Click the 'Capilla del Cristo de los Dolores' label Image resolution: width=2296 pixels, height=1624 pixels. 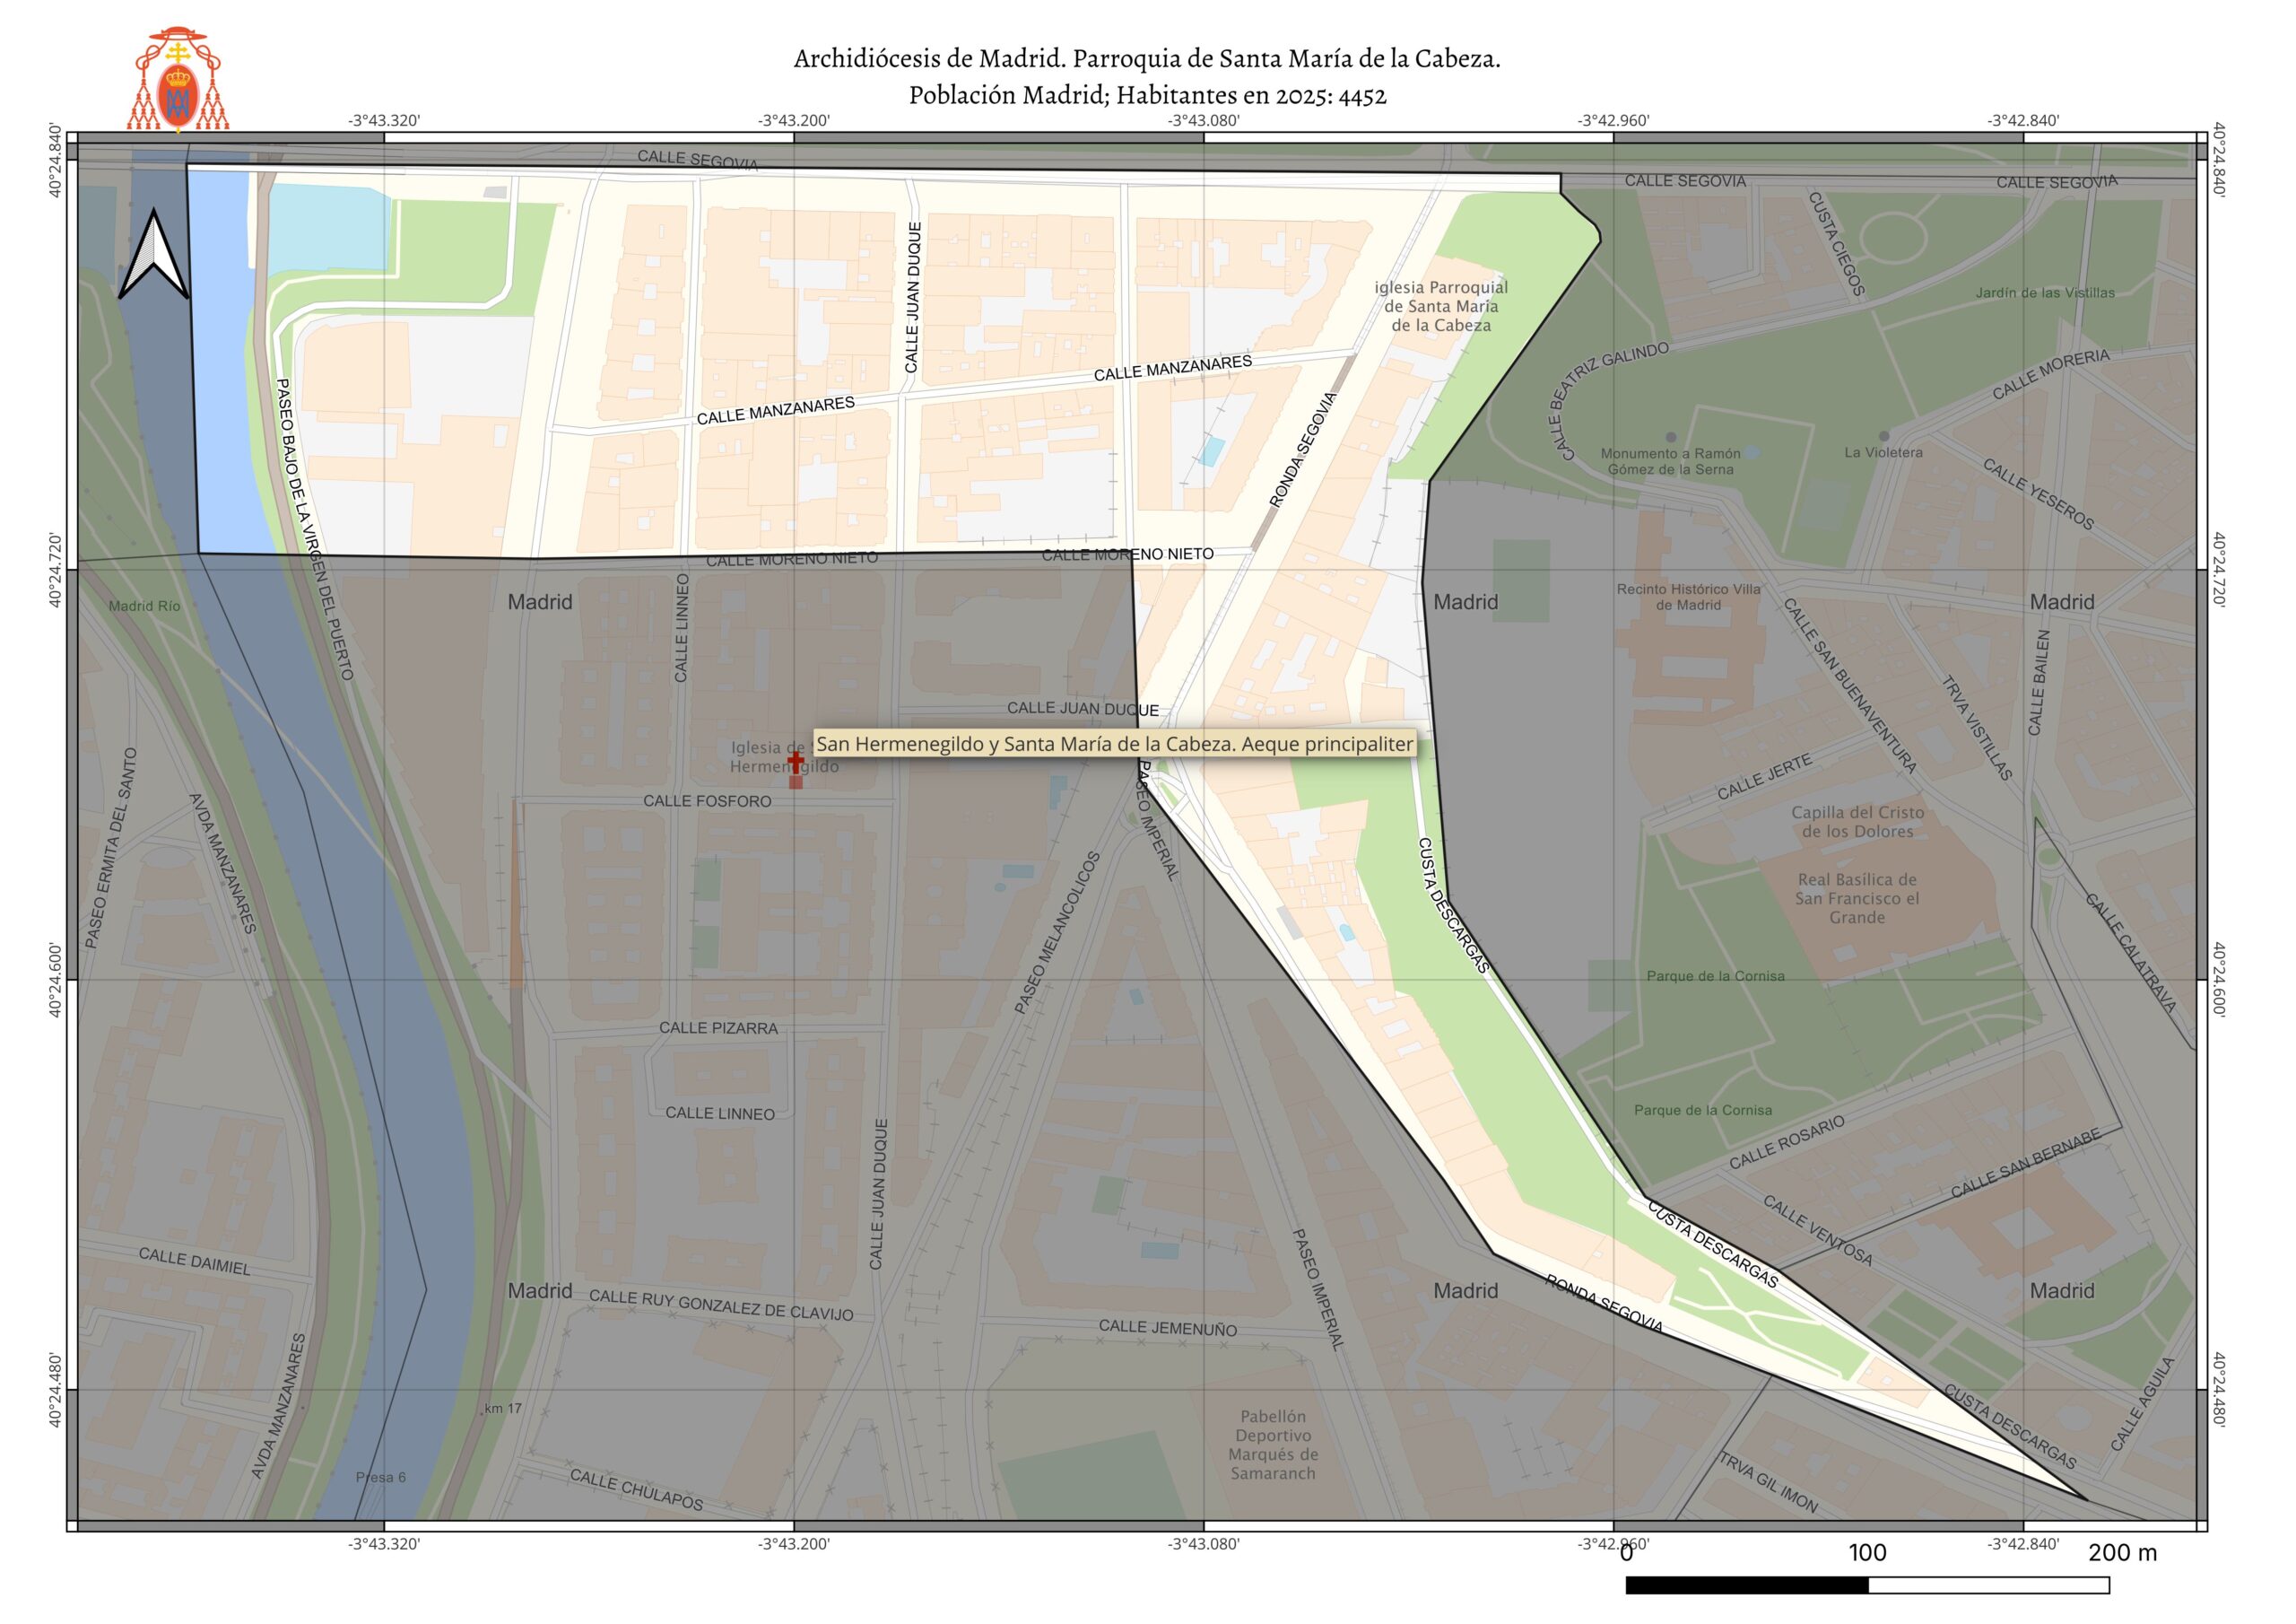pyautogui.click(x=1857, y=822)
